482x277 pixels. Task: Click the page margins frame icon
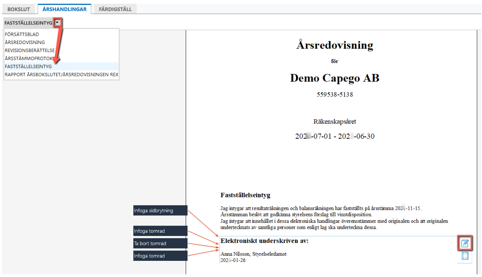coord(465,256)
